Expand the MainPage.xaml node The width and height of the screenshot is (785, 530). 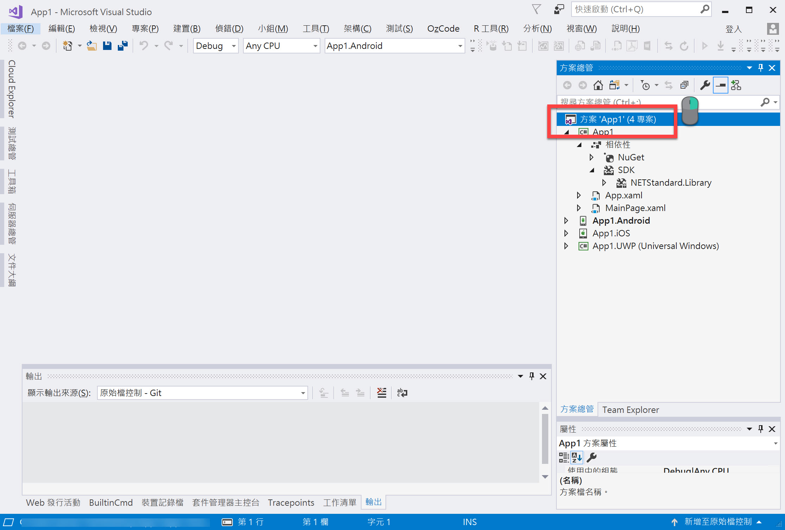point(579,208)
